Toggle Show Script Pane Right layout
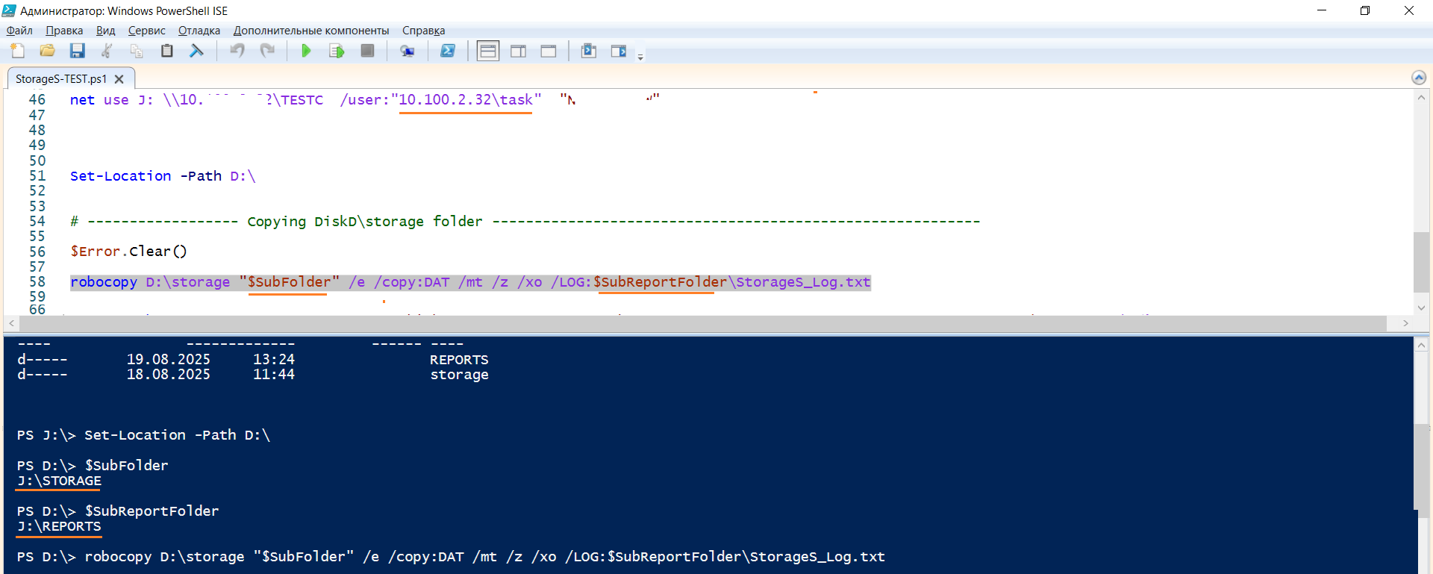This screenshot has width=1433, height=574. click(x=518, y=51)
